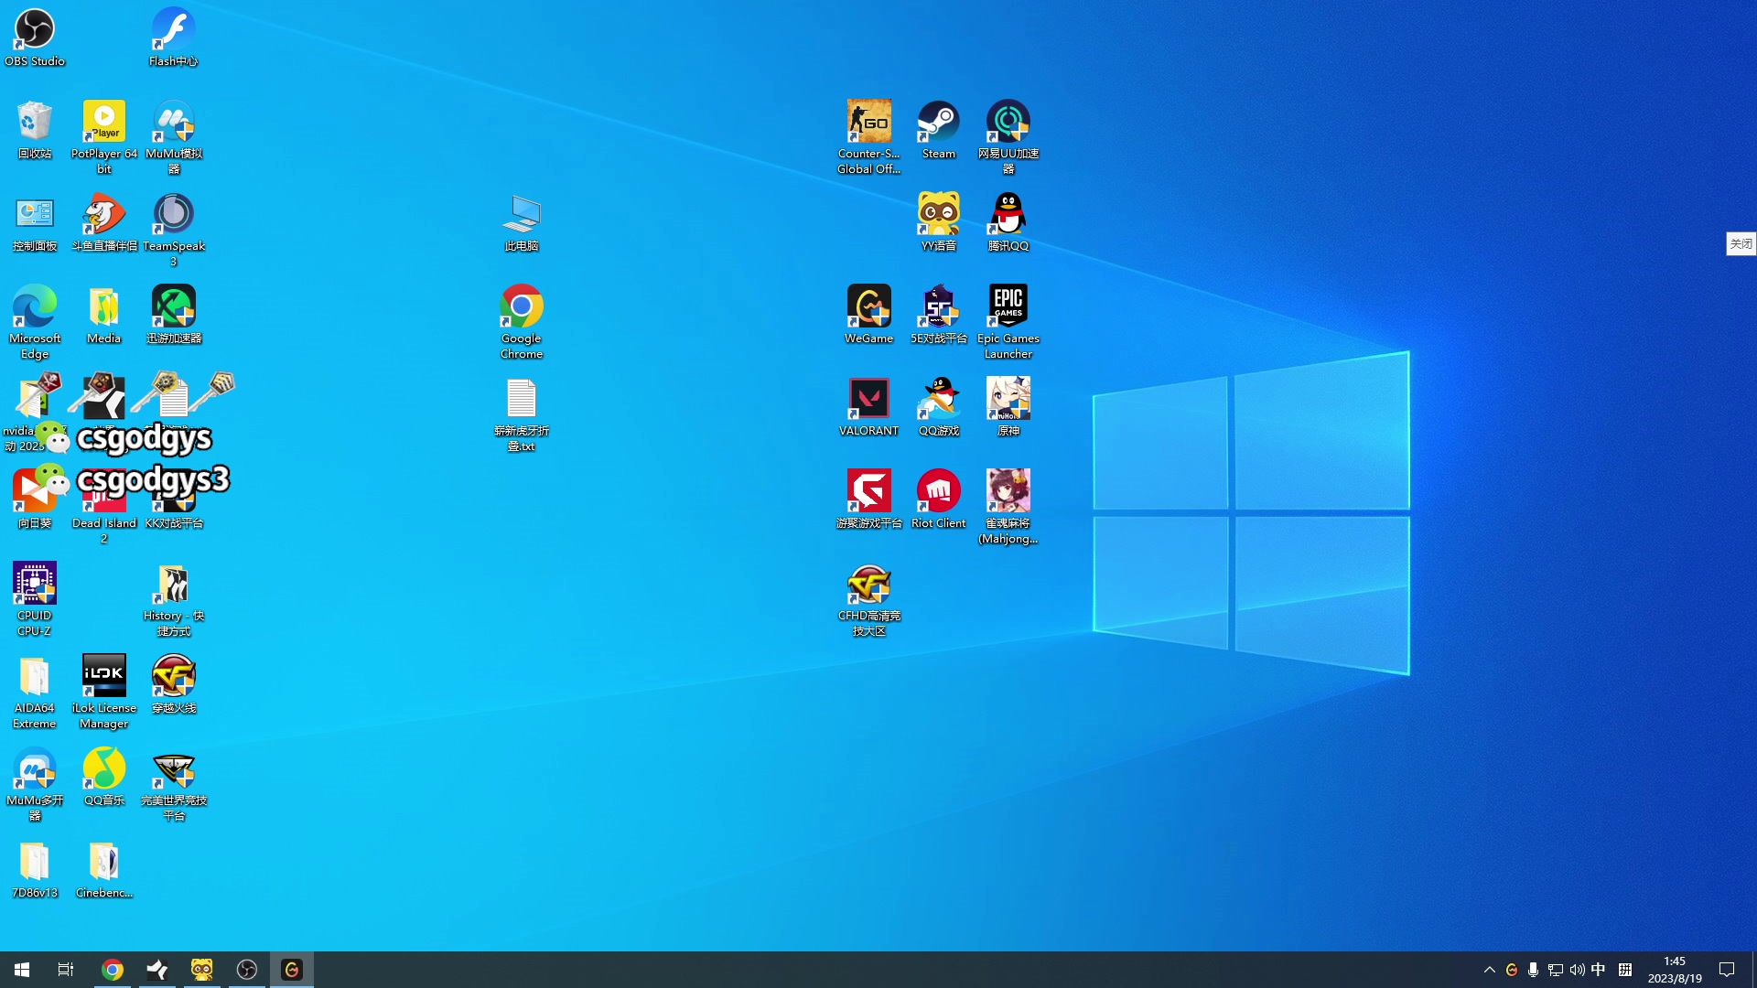Launch Flash中心 from the desktop
The image size is (1757, 988).
[x=174, y=38]
